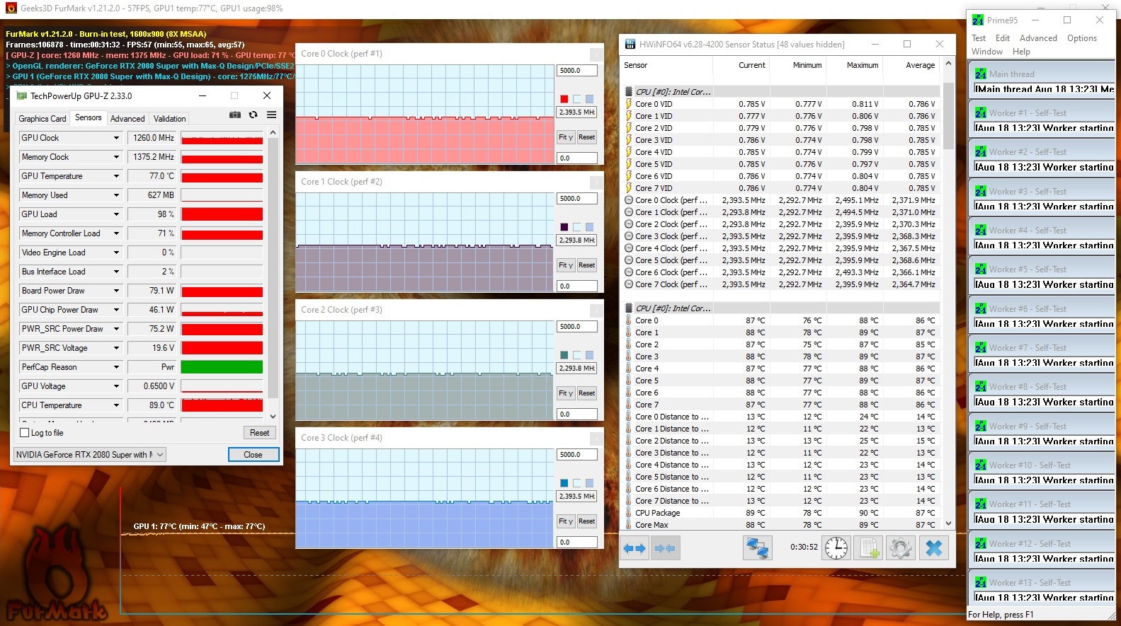Image resolution: width=1121 pixels, height=626 pixels.
Task: Click Fit y on Core 0 Clock graph
Action: [x=565, y=137]
